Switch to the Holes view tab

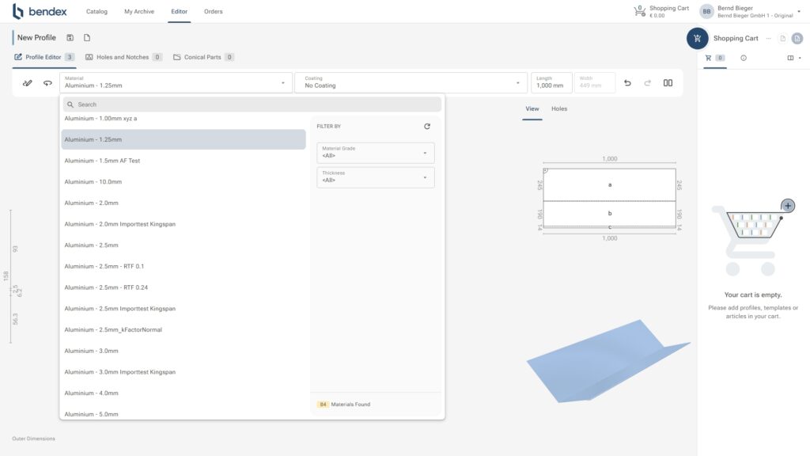tap(559, 108)
